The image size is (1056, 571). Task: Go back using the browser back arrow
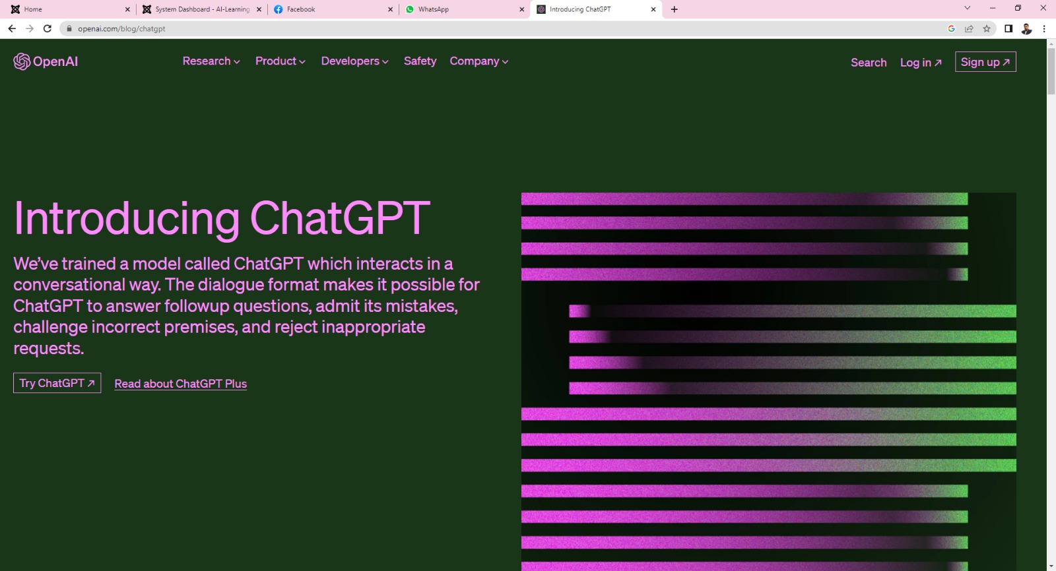click(12, 28)
